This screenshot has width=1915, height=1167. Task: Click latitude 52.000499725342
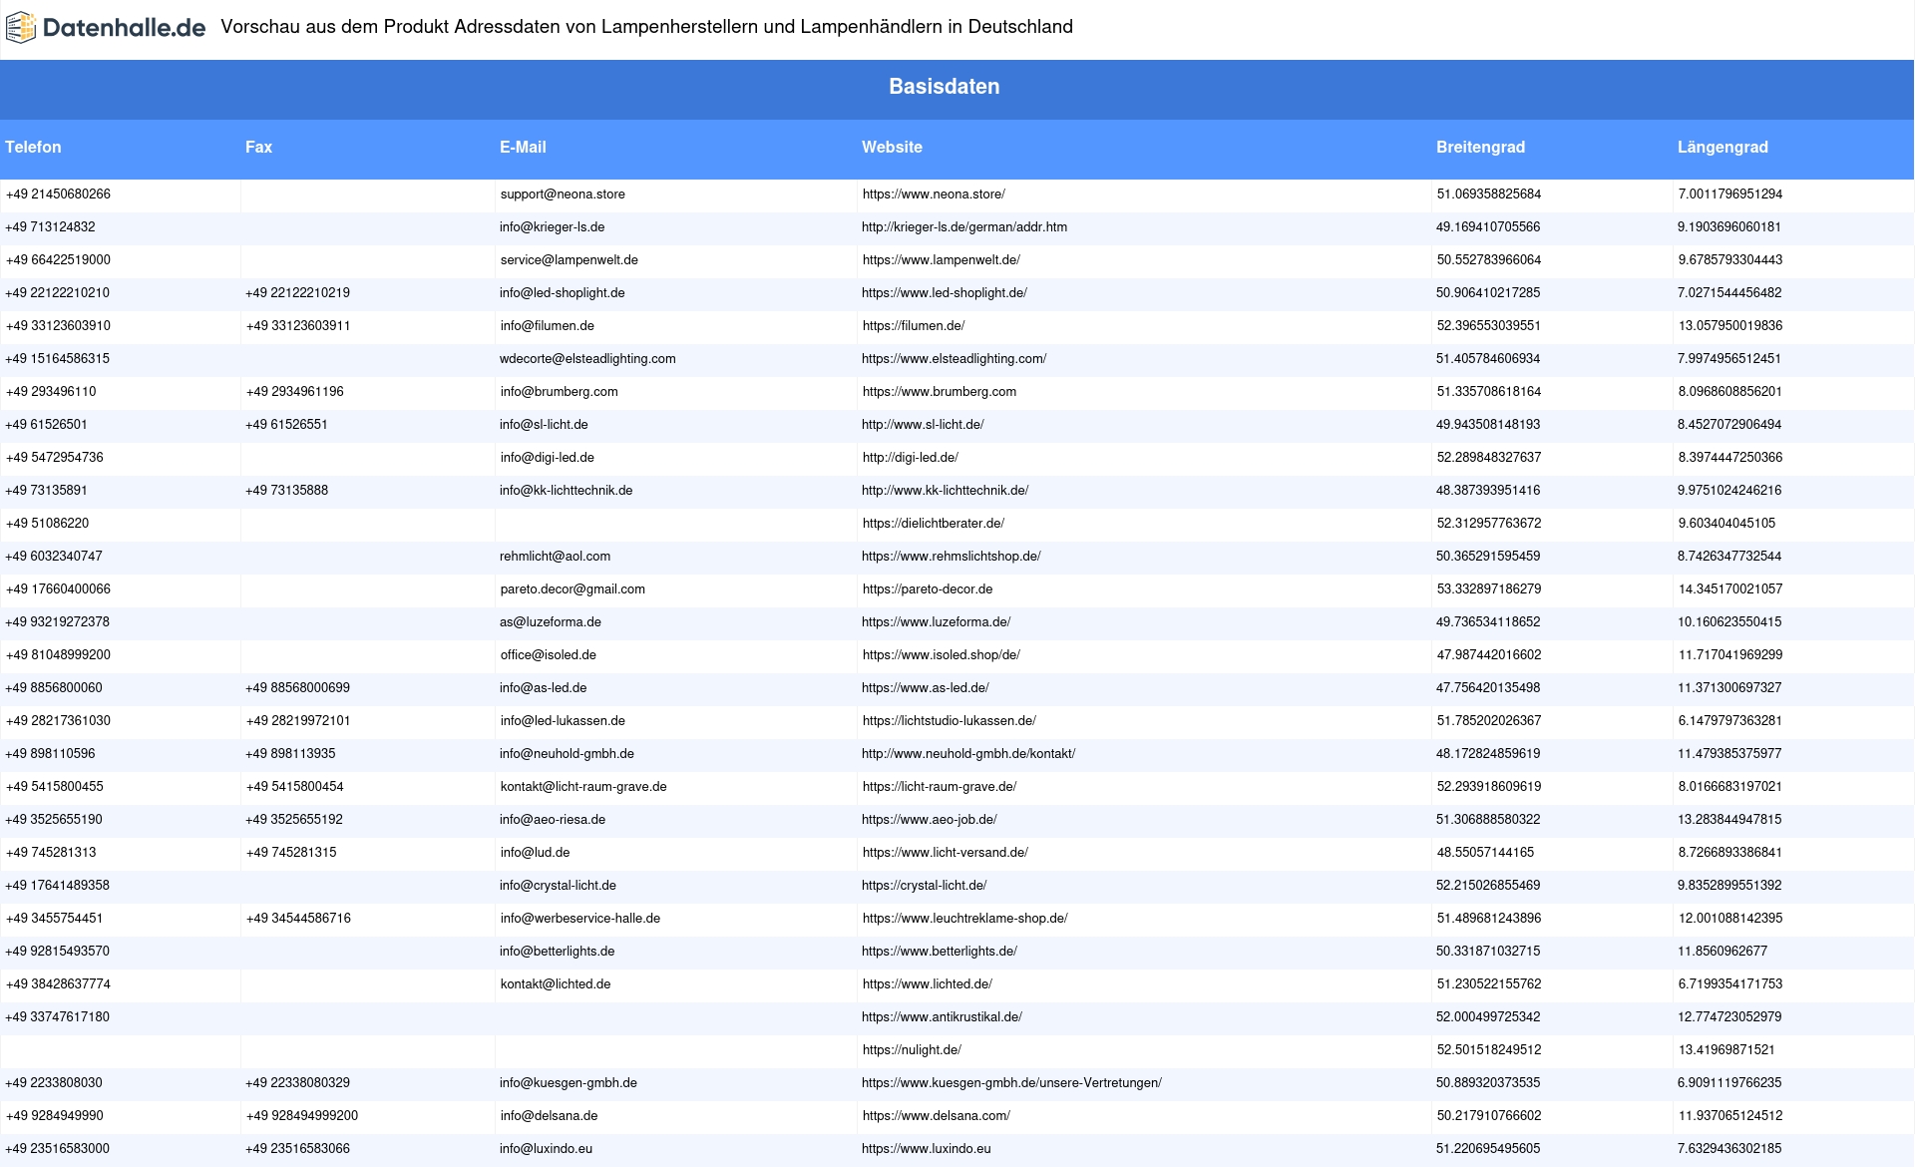[x=1488, y=1017]
